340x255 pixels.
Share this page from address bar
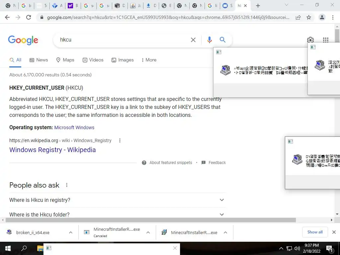coord(298,17)
